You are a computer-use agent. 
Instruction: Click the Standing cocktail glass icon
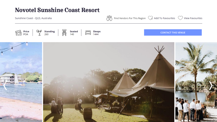pyautogui.click(x=39, y=33)
